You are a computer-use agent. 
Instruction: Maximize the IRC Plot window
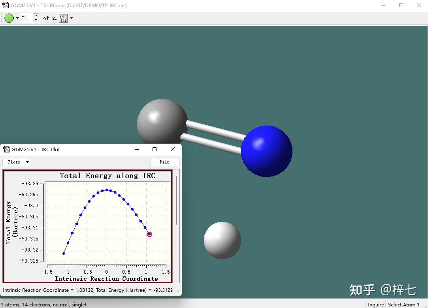tap(155, 149)
